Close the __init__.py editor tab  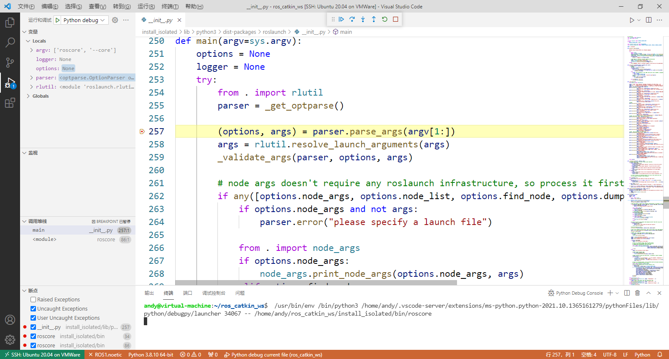click(179, 20)
